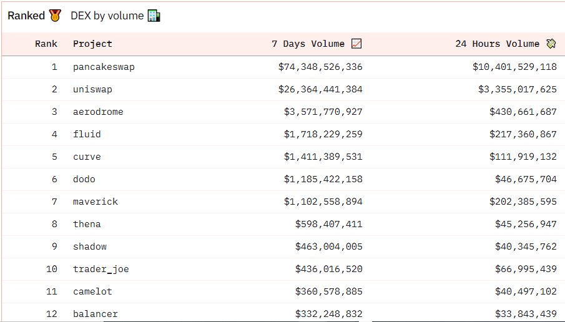
Task: Click the 7-day value $332,248,832
Action: point(329,314)
